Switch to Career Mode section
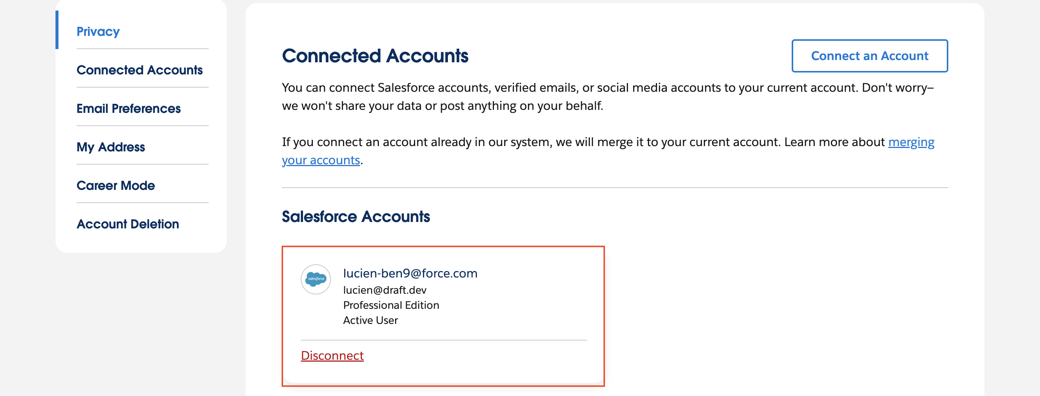This screenshot has height=396, width=1040. pyautogui.click(x=115, y=185)
